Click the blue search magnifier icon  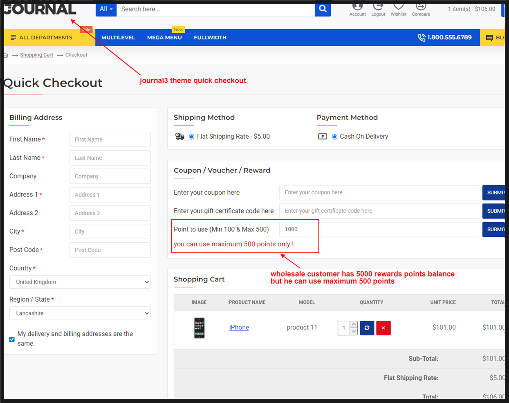click(323, 9)
